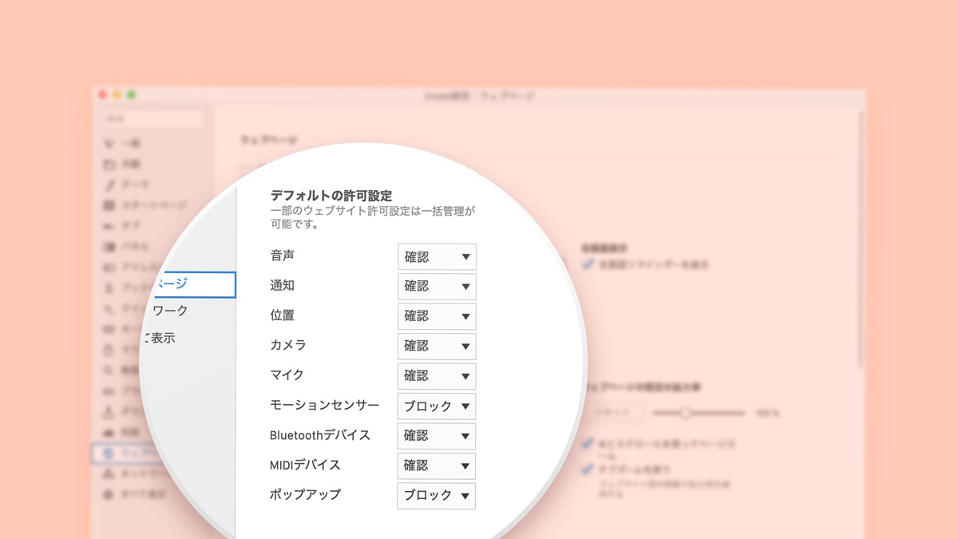The image size is (958, 539).
Task: Select the highlighted ージ sidebar item in magnifier
Action: (x=194, y=284)
